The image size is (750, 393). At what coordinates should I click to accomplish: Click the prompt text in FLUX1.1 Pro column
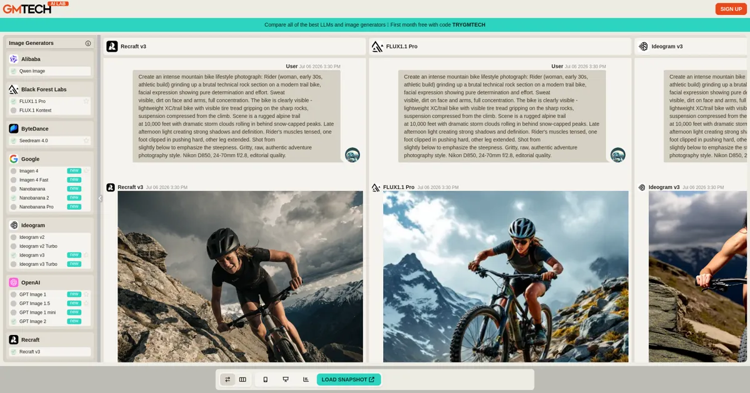tap(502, 115)
